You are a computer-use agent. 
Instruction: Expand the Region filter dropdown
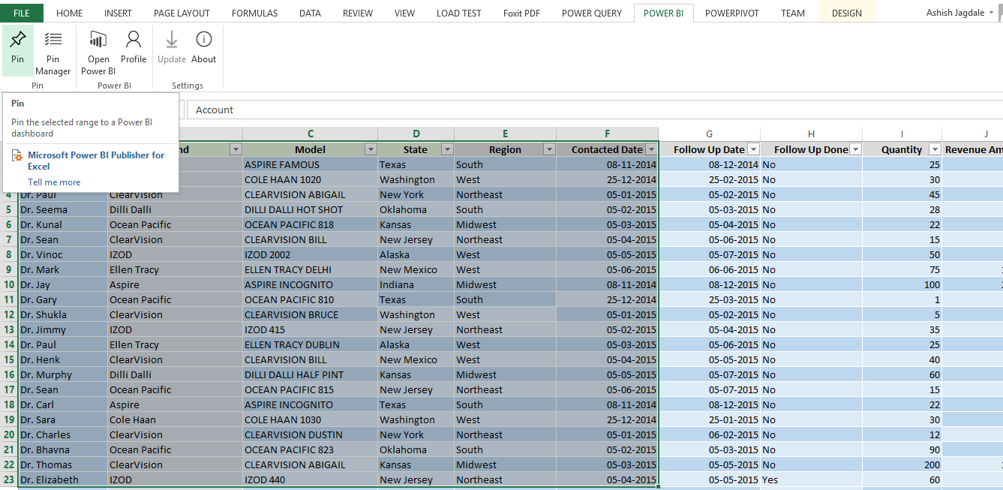pos(549,149)
